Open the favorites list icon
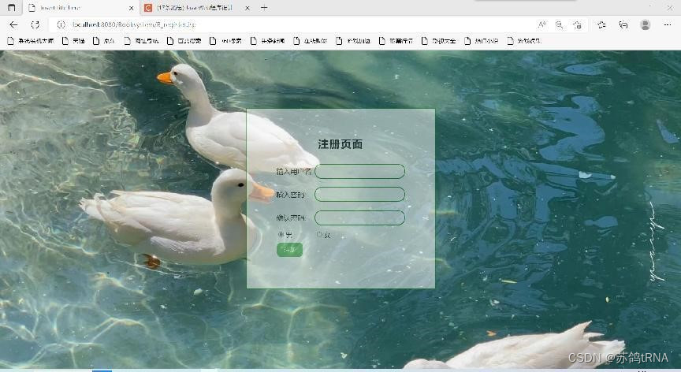The image size is (681, 372). point(601,24)
